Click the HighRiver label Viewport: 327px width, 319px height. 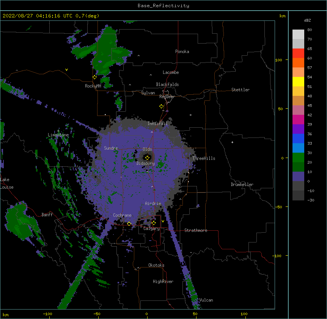(163, 281)
